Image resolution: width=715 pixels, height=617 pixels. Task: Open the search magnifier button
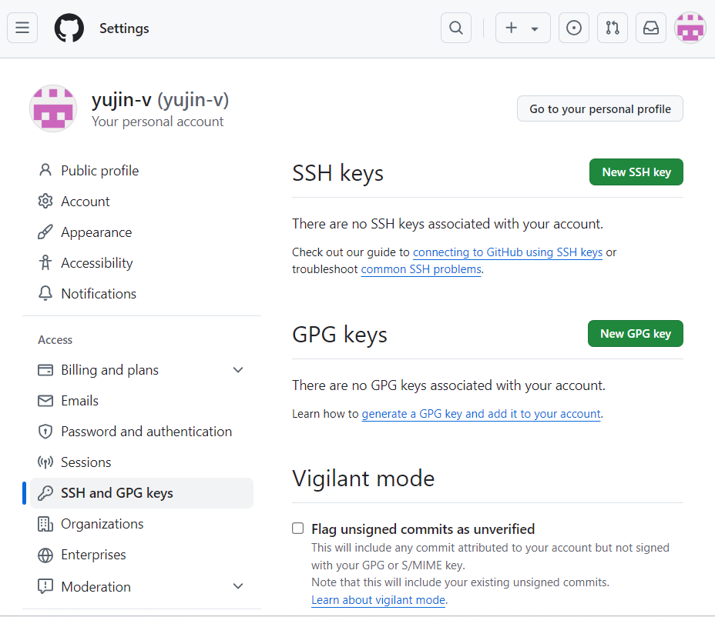[456, 28]
